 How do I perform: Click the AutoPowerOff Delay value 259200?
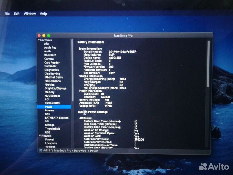point(139,140)
